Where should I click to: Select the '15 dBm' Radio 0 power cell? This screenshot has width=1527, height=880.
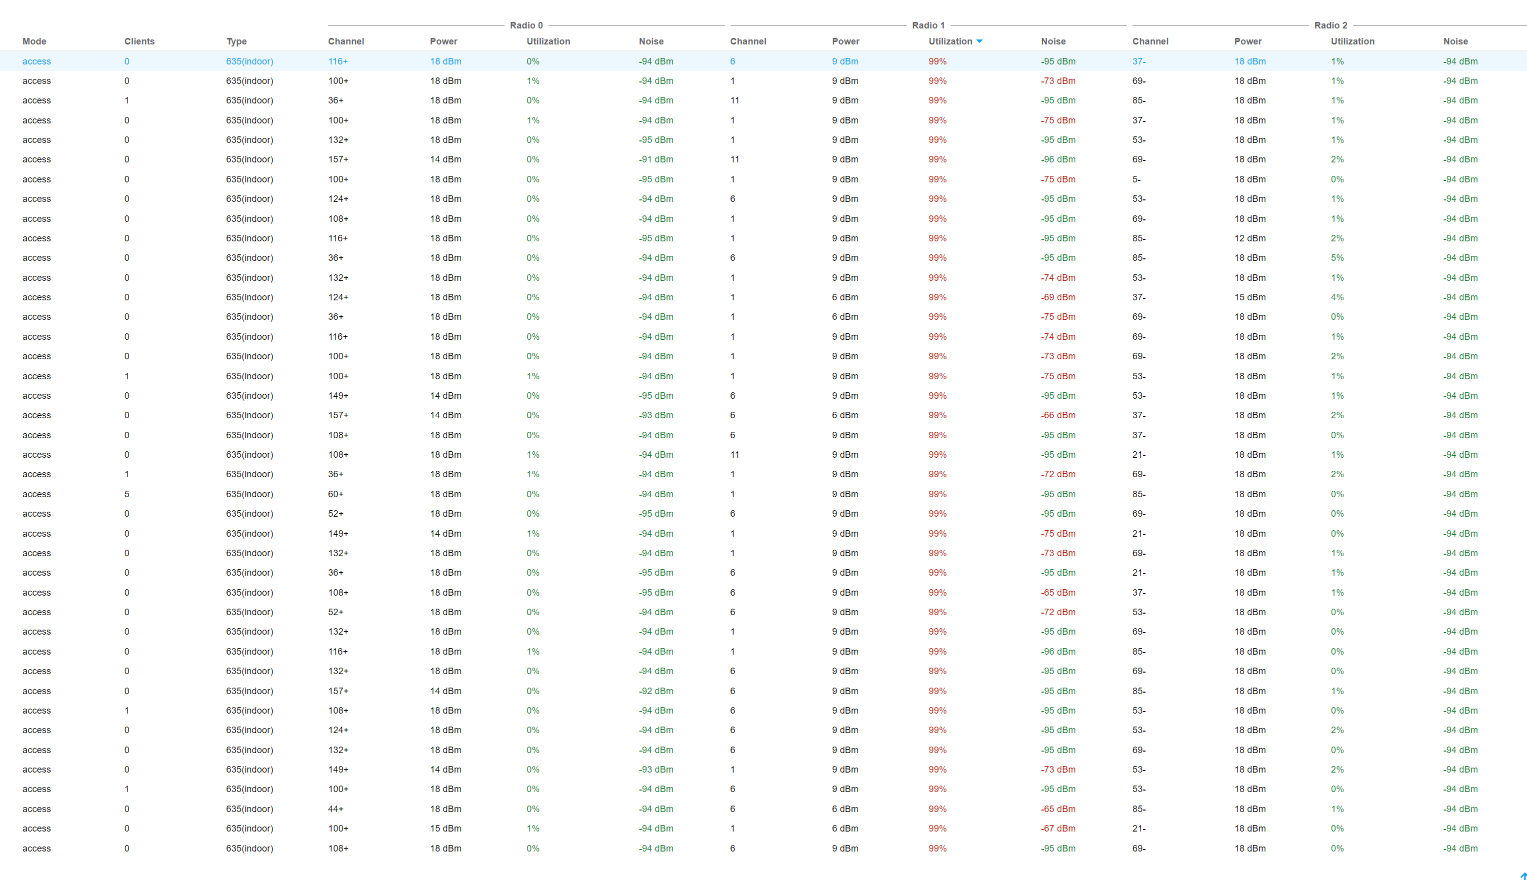pos(445,828)
